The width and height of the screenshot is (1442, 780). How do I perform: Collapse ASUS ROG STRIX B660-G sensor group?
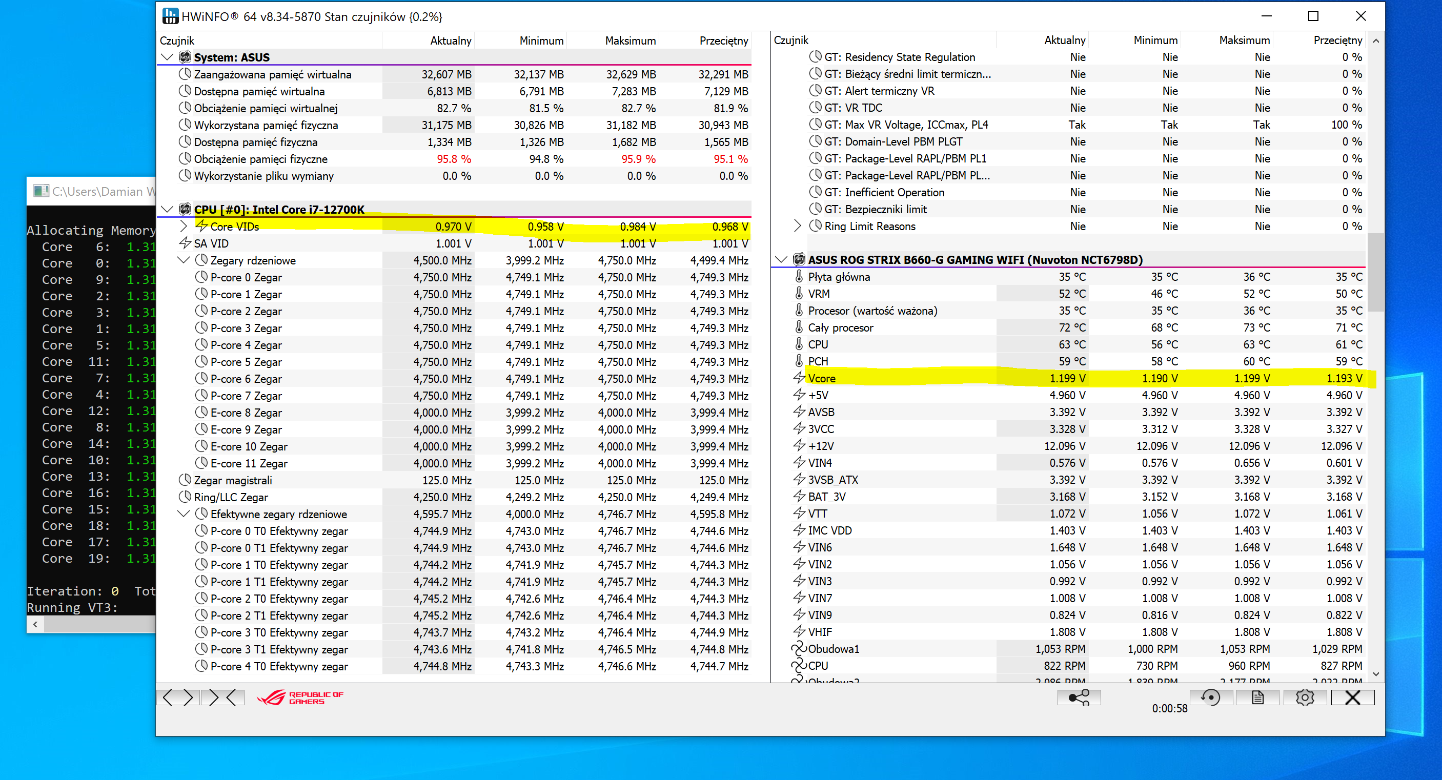point(781,260)
